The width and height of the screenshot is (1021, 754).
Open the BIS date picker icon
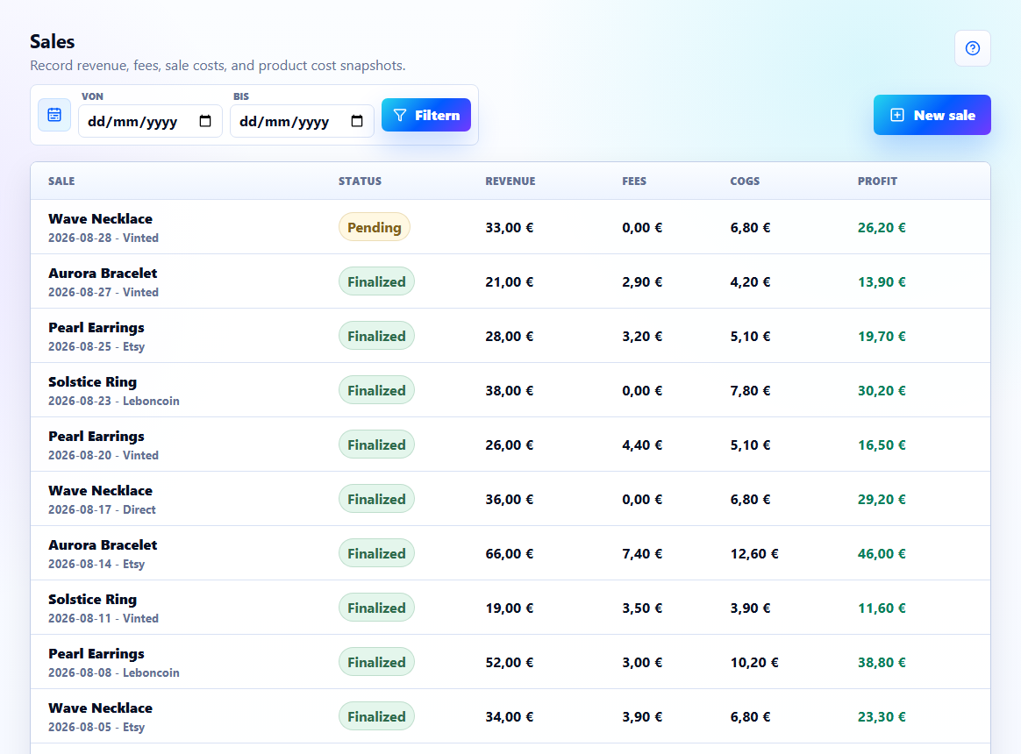[357, 121]
